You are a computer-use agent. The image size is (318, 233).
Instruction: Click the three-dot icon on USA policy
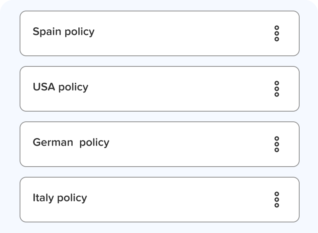(277, 89)
